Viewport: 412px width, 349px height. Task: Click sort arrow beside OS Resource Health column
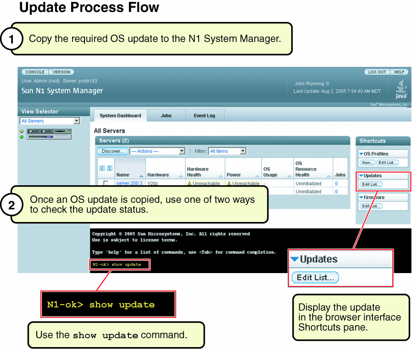coord(329,176)
